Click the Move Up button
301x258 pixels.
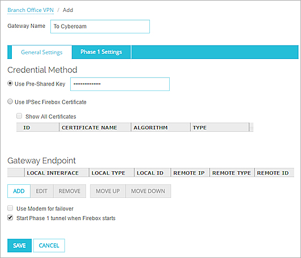click(x=108, y=191)
